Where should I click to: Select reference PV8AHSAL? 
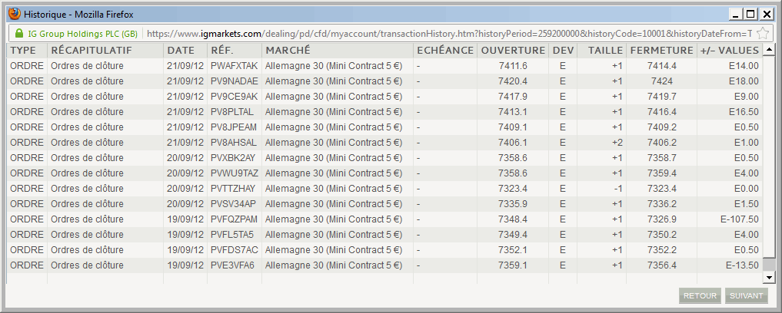coord(234,143)
